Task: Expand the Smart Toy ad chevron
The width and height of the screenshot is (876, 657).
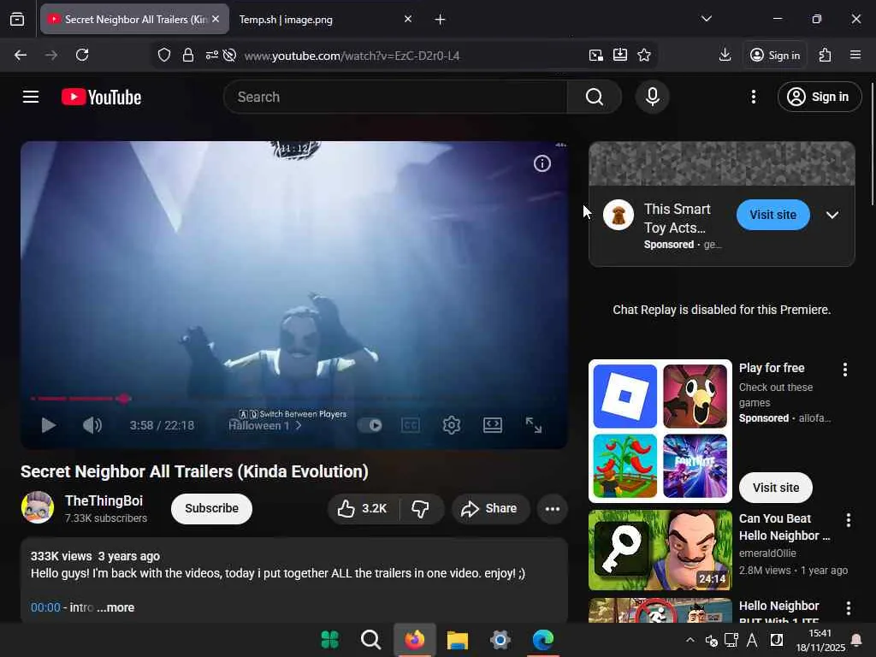Action: (832, 215)
